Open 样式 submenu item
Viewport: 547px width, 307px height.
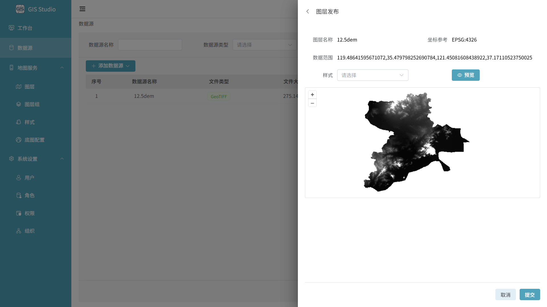pyautogui.click(x=36, y=122)
